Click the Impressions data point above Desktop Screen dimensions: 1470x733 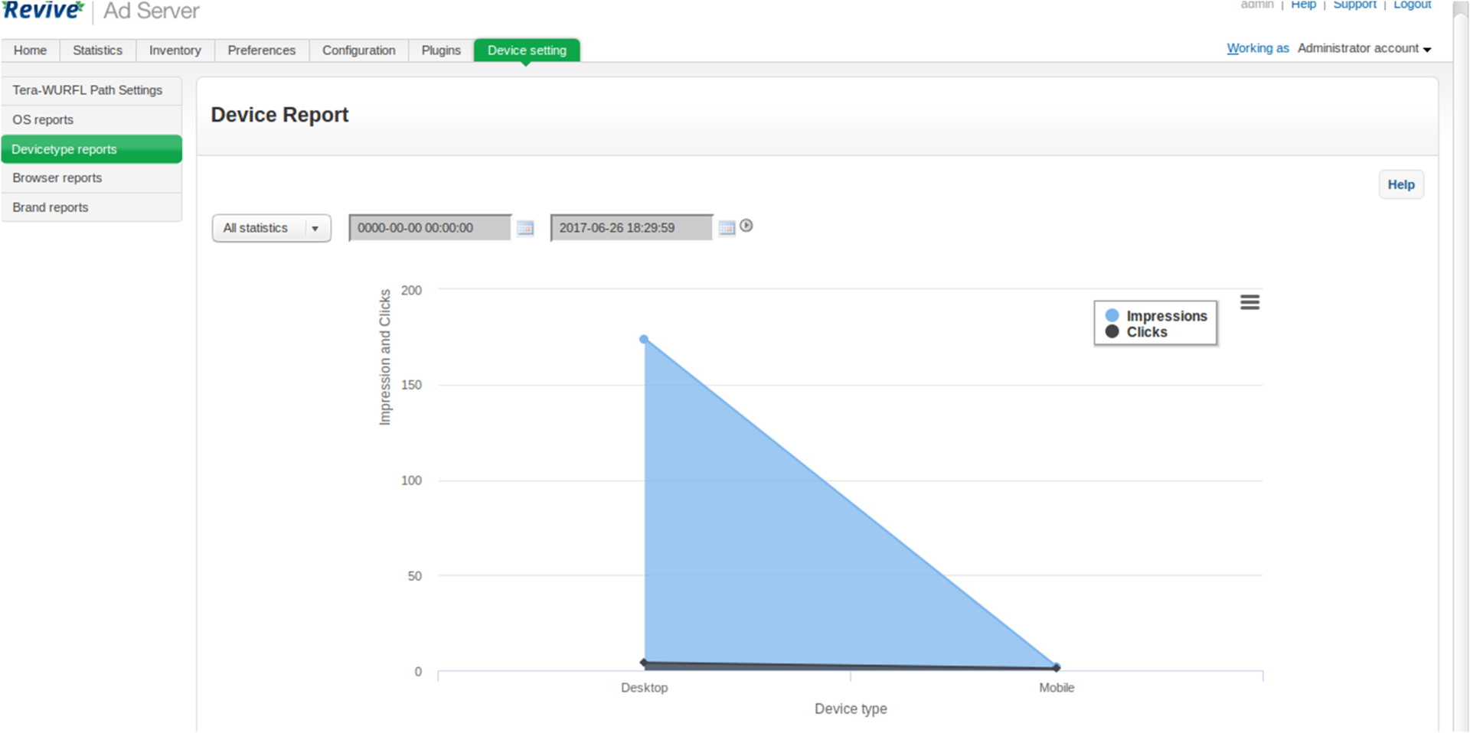pyautogui.click(x=644, y=339)
